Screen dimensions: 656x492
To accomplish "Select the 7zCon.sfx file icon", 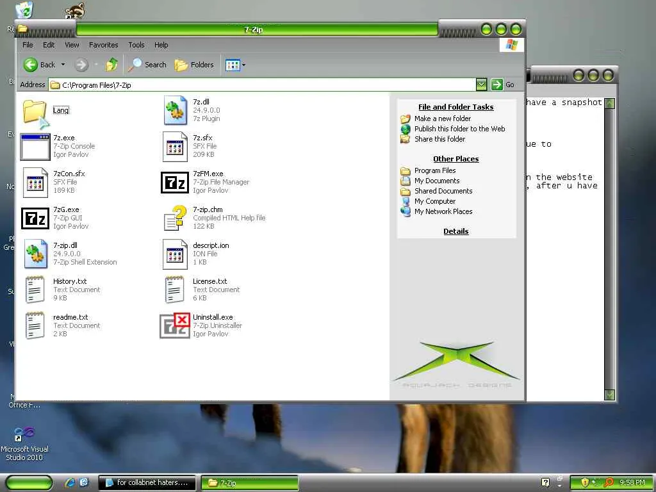I will point(35,183).
